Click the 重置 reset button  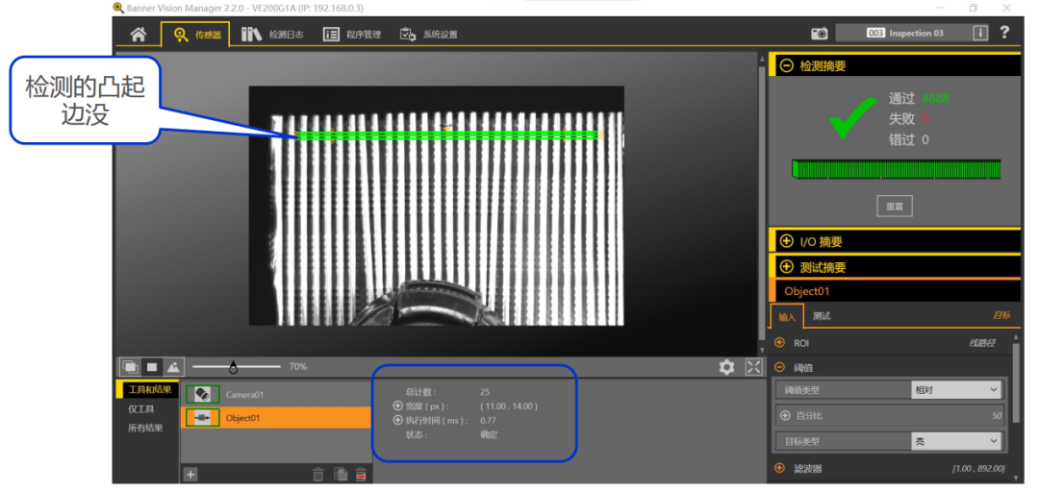click(894, 207)
